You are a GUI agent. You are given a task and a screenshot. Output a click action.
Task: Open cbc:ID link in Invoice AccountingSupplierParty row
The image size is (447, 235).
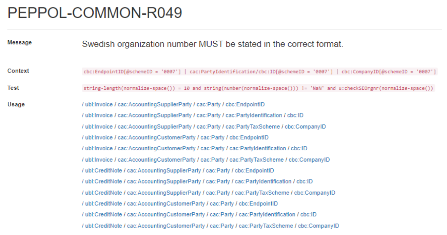click(x=295, y=115)
